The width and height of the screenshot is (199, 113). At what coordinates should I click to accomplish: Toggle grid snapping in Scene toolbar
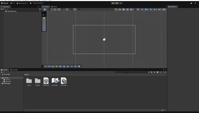coord(45,9)
